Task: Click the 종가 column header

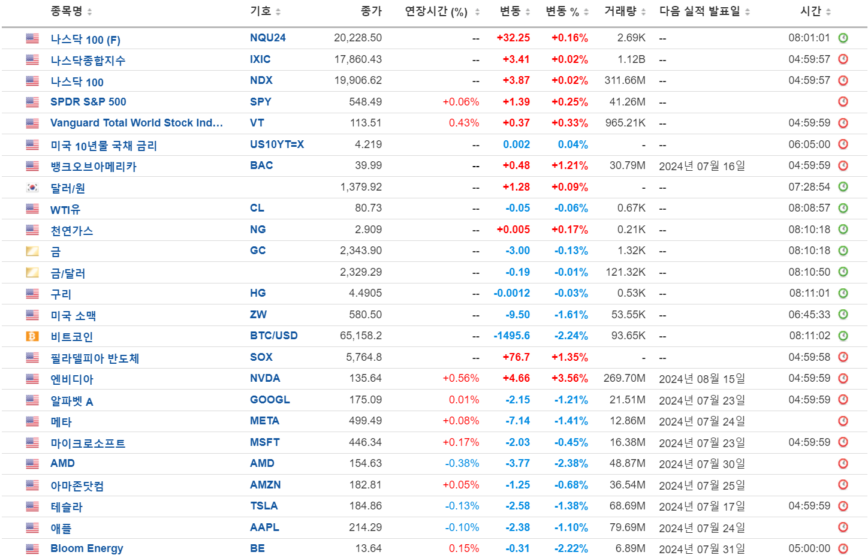Action: point(371,11)
